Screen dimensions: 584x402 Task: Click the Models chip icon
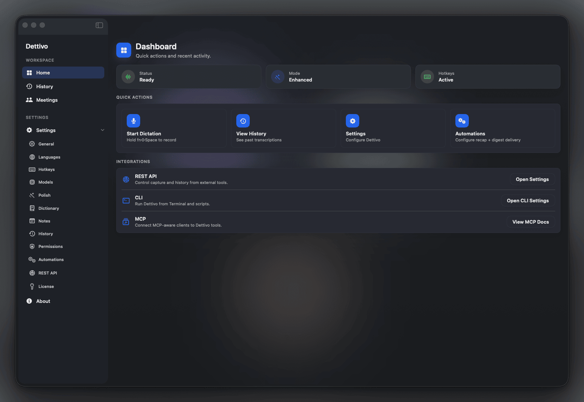[32, 182]
